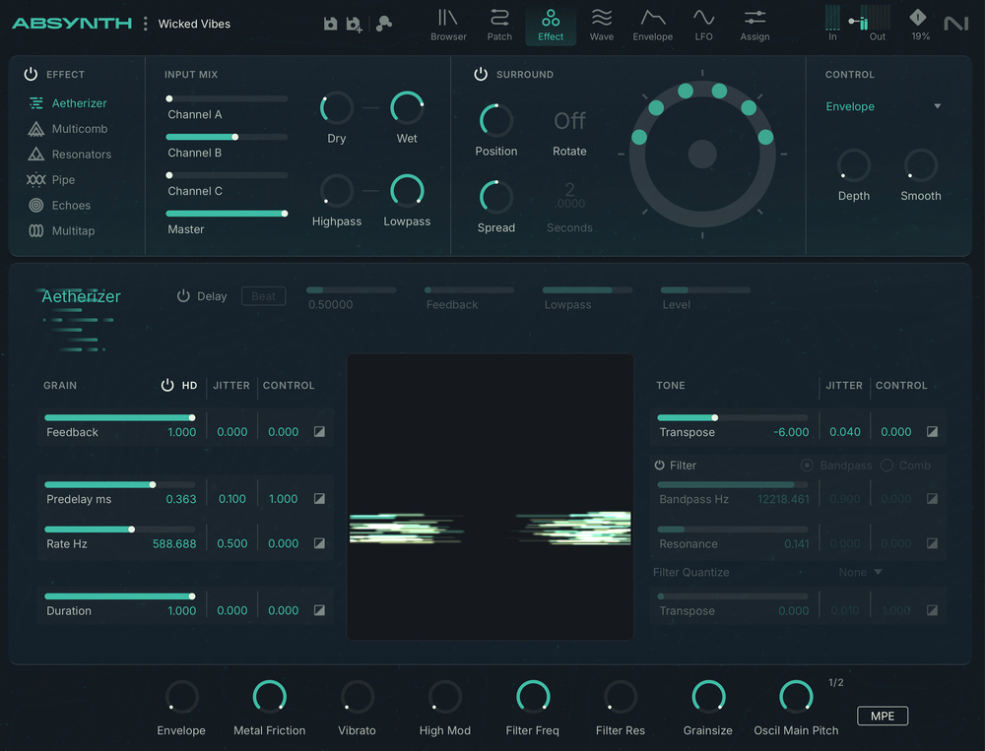985x751 pixels.
Task: Click the Oscil Main Pitch macro knob
Action: tap(796, 697)
